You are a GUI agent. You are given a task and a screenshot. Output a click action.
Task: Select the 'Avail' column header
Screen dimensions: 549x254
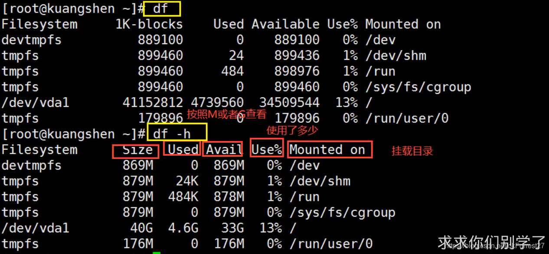click(224, 150)
